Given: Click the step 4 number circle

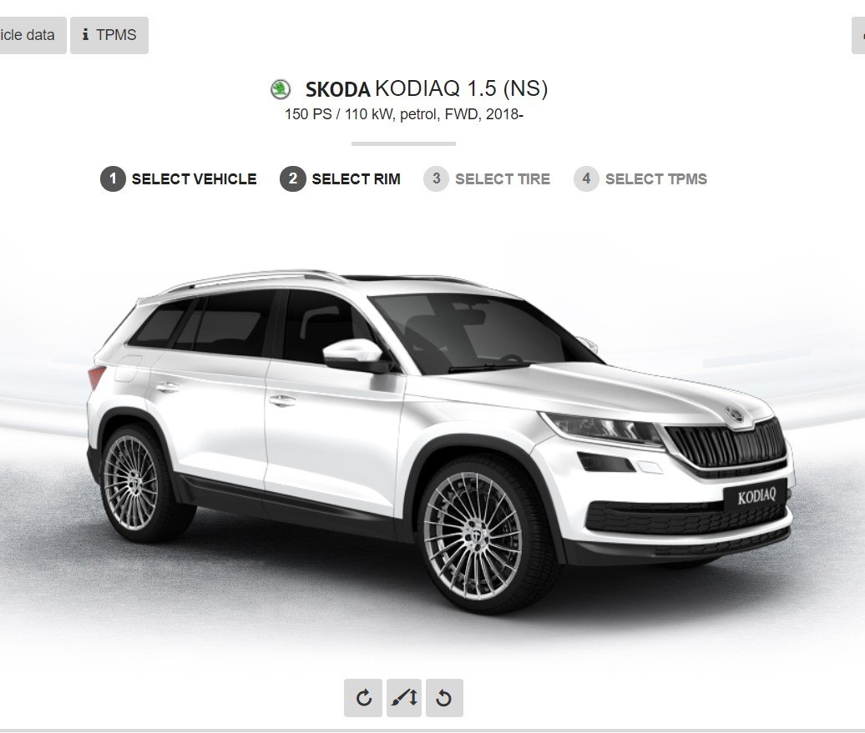Looking at the screenshot, I should pos(586,178).
